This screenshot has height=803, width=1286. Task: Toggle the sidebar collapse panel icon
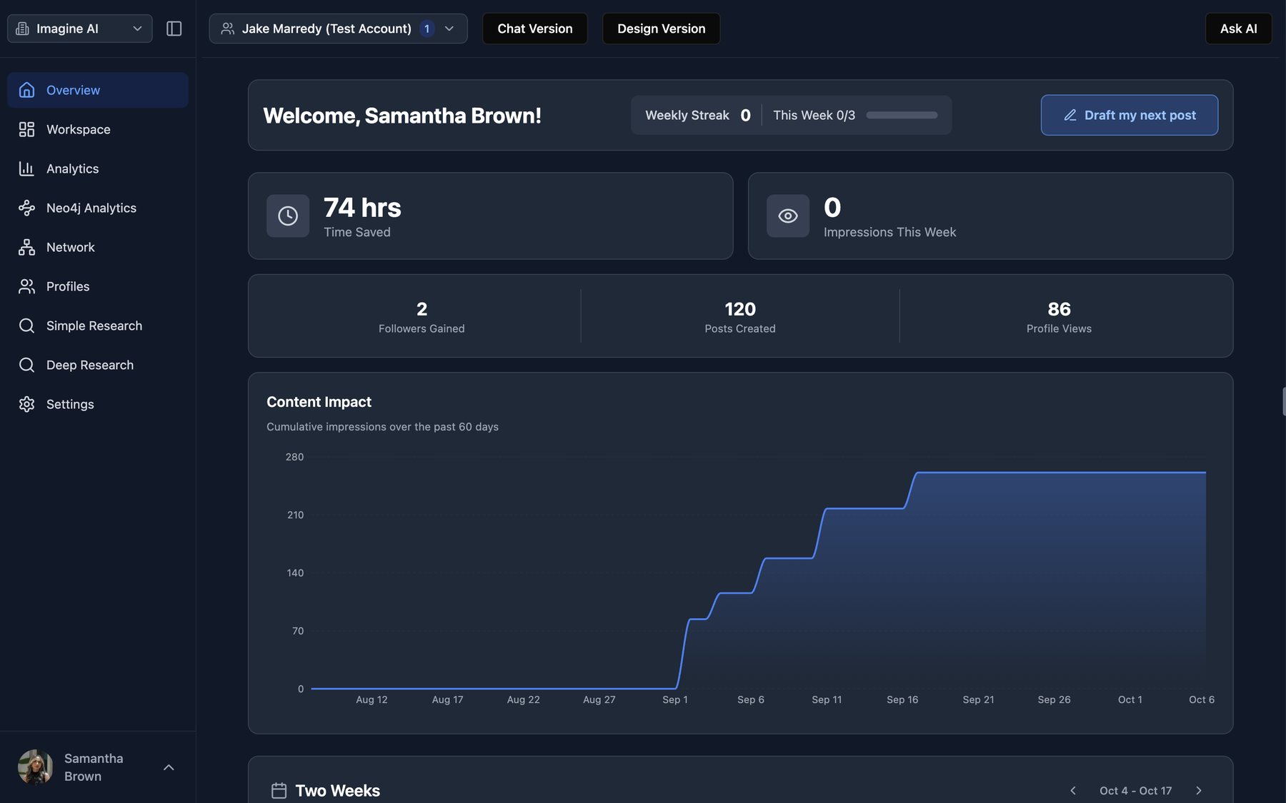(x=174, y=29)
